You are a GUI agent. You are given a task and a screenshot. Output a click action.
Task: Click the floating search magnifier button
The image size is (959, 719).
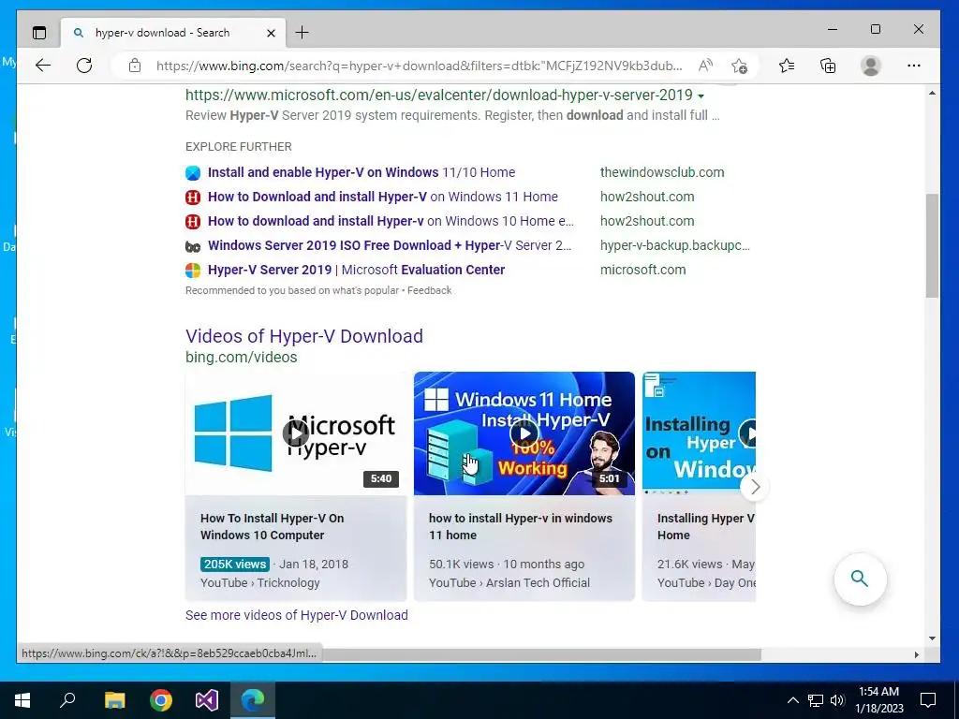pyautogui.click(x=860, y=579)
